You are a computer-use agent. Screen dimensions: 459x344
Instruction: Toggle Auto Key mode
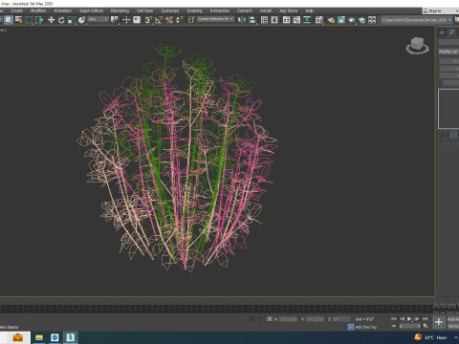tap(453, 319)
